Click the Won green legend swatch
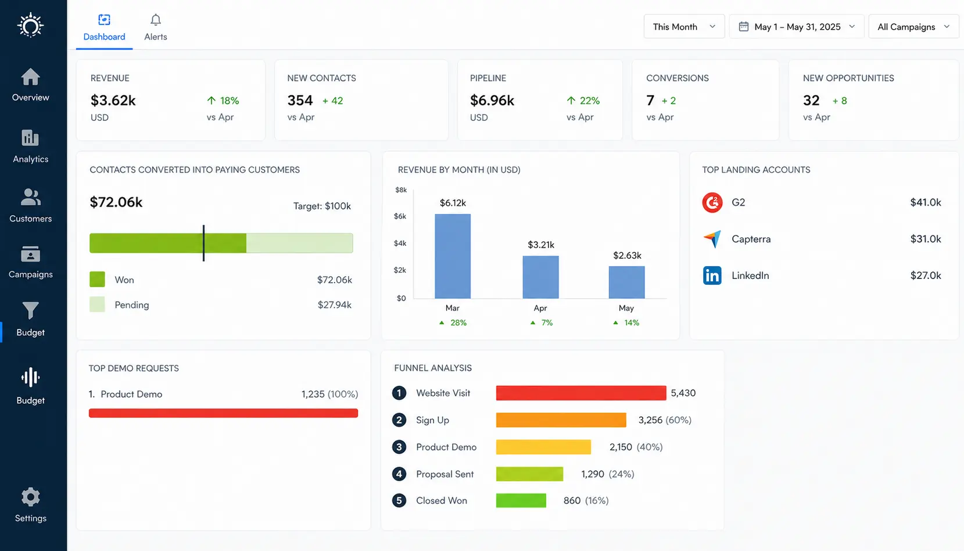 [x=97, y=280]
